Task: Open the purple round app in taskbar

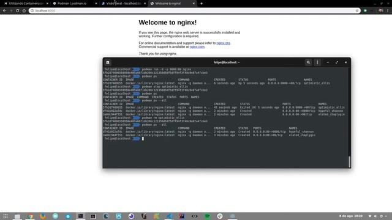Action: click(x=131, y=216)
